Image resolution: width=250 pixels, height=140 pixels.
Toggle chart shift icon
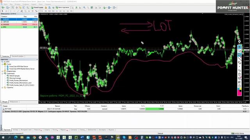click(x=100, y=7)
